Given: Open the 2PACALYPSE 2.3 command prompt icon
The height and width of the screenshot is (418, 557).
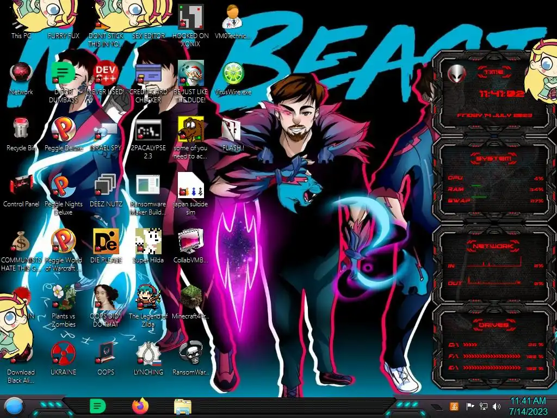Looking at the screenshot, I should pos(148,139).
